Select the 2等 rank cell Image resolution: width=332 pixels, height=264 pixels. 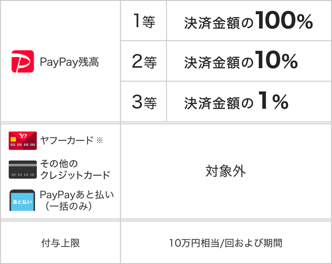click(x=143, y=62)
